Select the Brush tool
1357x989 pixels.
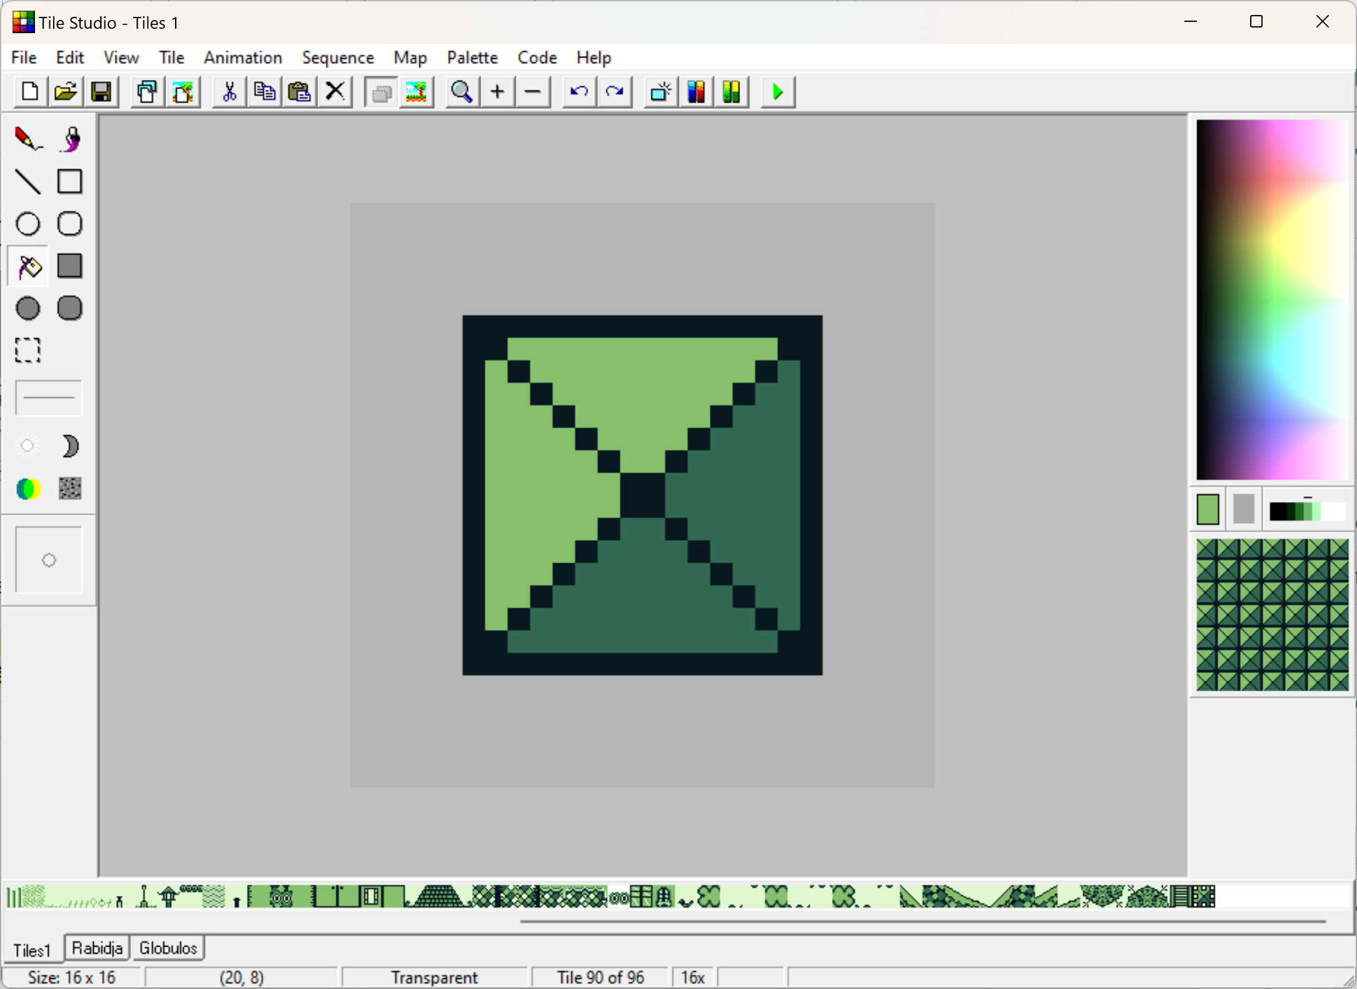pos(70,139)
